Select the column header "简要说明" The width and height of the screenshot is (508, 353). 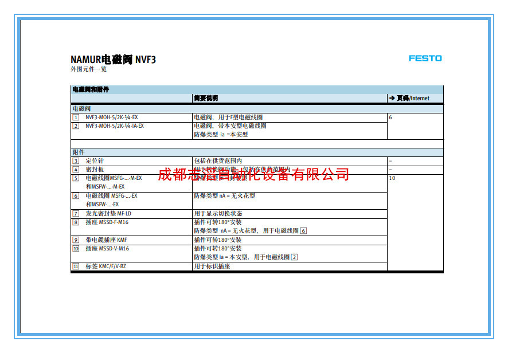[x=206, y=98]
